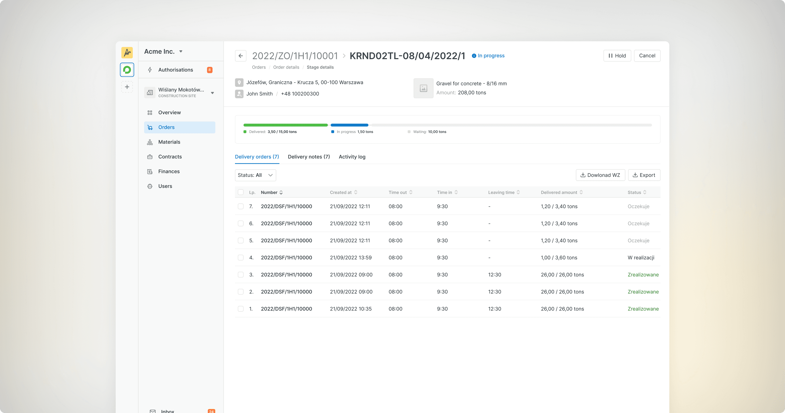Image resolution: width=785 pixels, height=413 pixels.
Task: Click the Materials sidebar icon
Action: coord(150,142)
